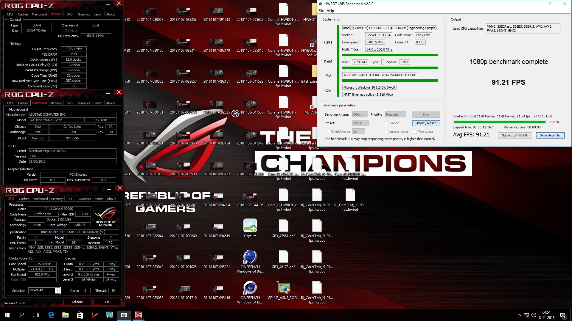Open File Explorer from the taskbar

(x=66, y=315)
